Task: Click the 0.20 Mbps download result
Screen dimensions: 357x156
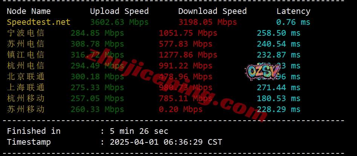Action: pyautogui.click(x=181, y=109)
